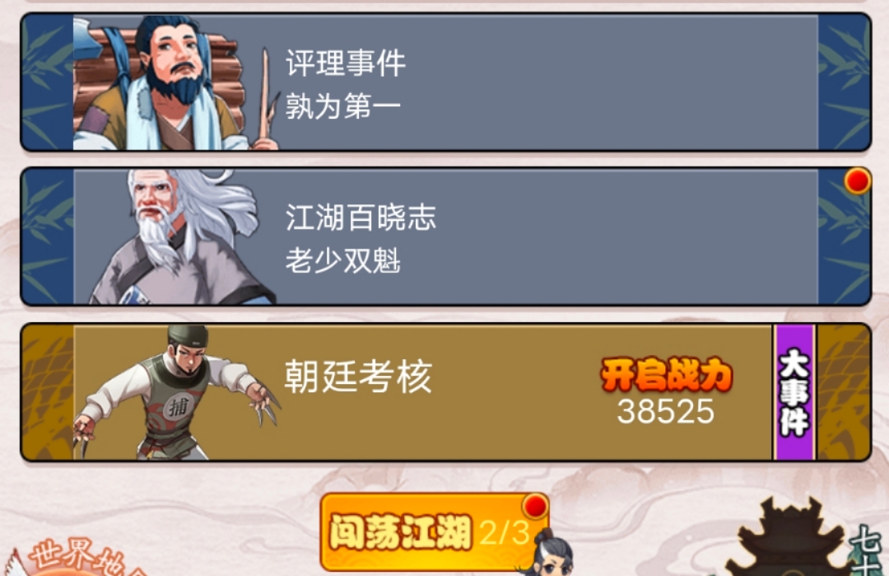Screen dimensions: 889x576
Task: Open the 江湖百晓志 老少双魁 entry
Action: [445, 236]
